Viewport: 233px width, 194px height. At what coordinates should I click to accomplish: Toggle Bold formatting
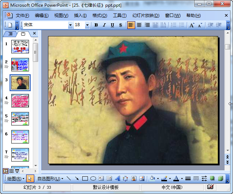(96, 25)
